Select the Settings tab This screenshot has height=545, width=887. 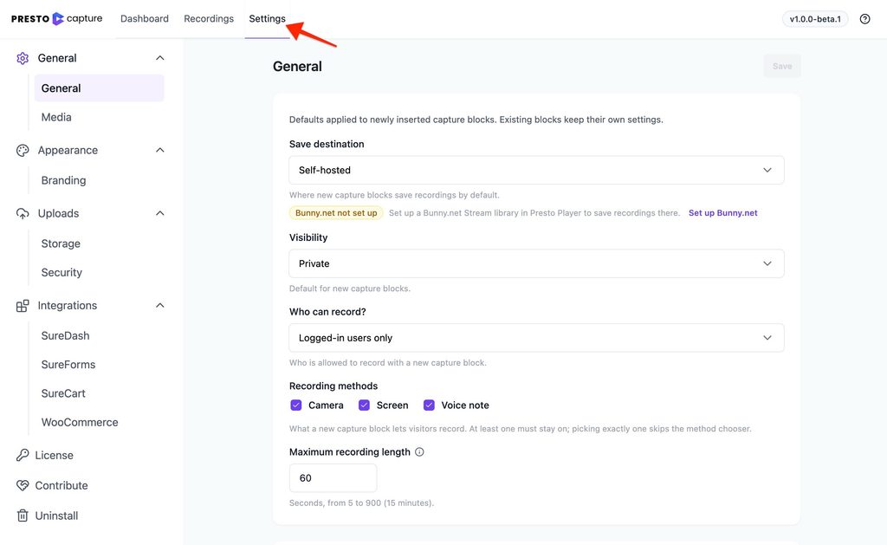tap(267, 19)
